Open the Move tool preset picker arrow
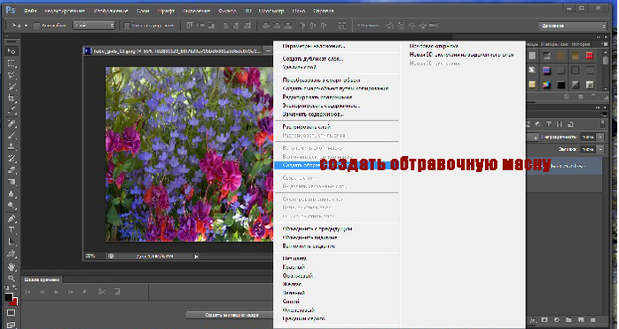Screen dimensions: 619x329 (x=26, y=26)
